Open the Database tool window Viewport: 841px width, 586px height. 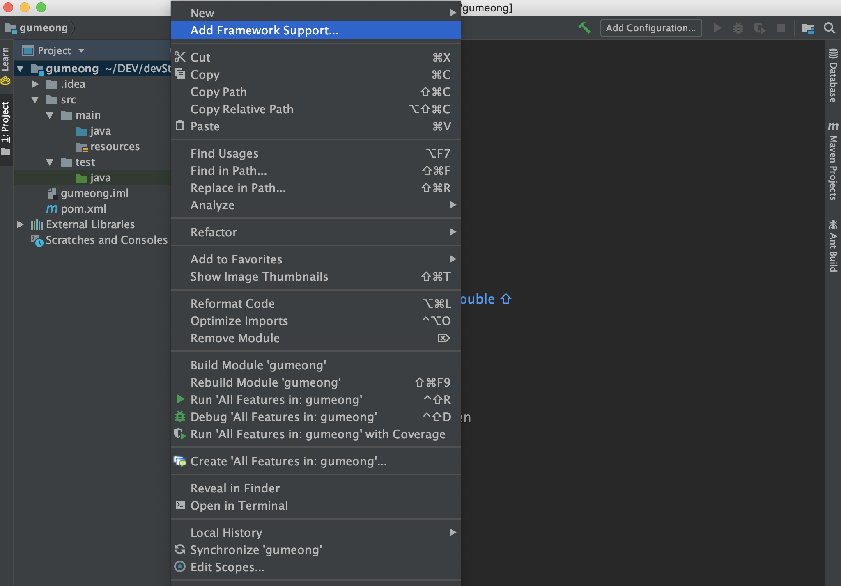833,76
